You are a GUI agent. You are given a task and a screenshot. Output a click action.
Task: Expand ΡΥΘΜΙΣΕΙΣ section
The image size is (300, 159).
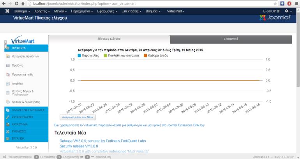[26, 131]
